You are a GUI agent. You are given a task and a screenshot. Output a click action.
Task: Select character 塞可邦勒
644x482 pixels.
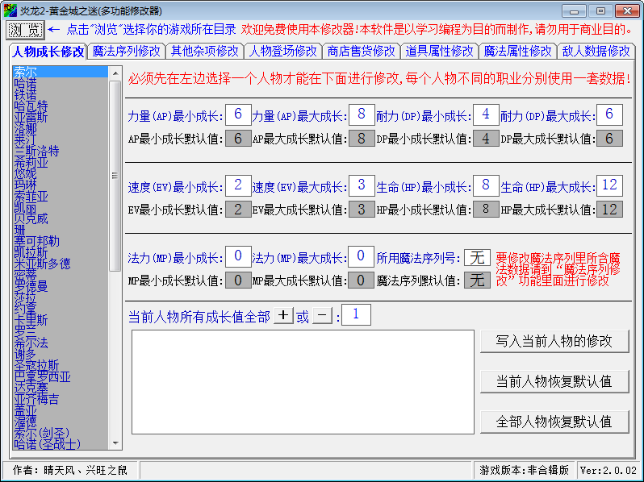[x=61, y=241]
